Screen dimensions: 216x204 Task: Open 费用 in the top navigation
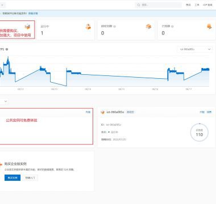[188, 5]
